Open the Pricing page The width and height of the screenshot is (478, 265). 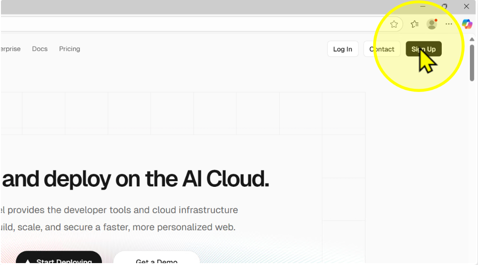pyautogui.click(x=70, y=49)
